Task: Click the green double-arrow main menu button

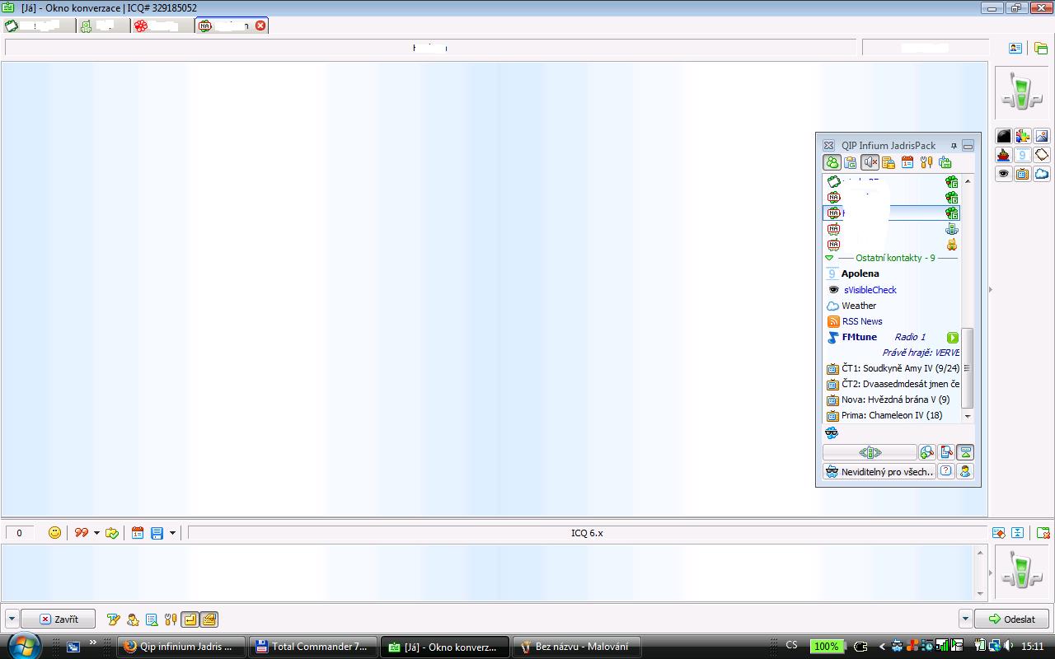Action: (870, 452)
